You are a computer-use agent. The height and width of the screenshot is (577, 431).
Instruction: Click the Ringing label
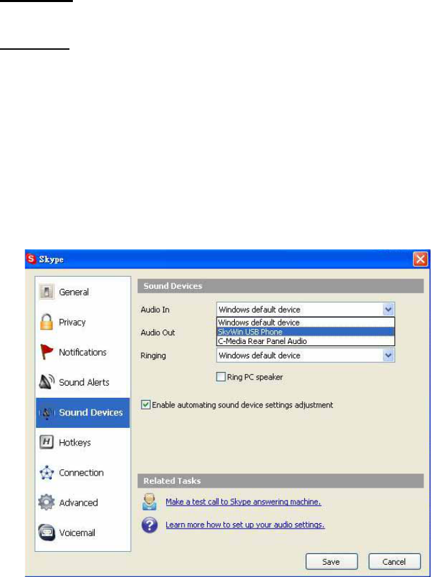click(153, 356)
